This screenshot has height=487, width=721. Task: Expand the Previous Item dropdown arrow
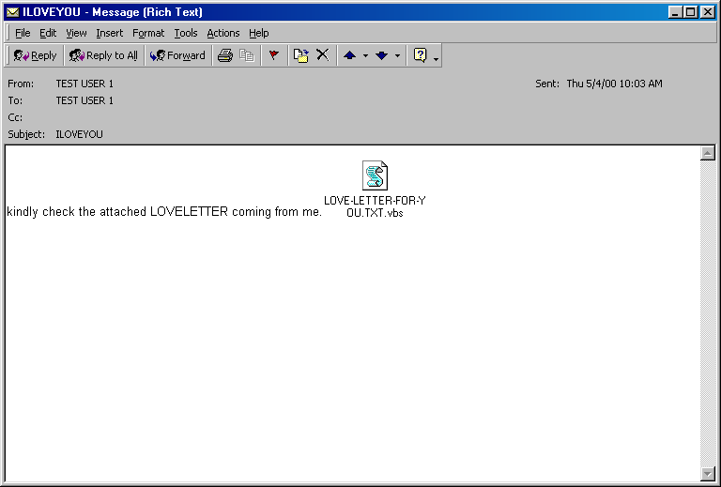click(365, 55)
